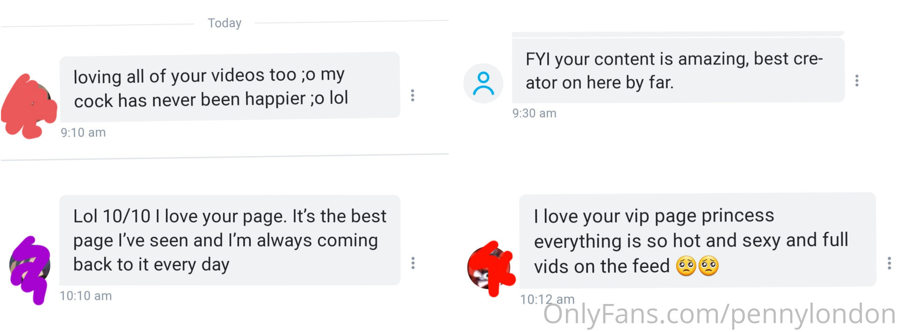Click the 'Today' date separator label
The width and height of the screenshot is (898, 332).
point(224,23)
